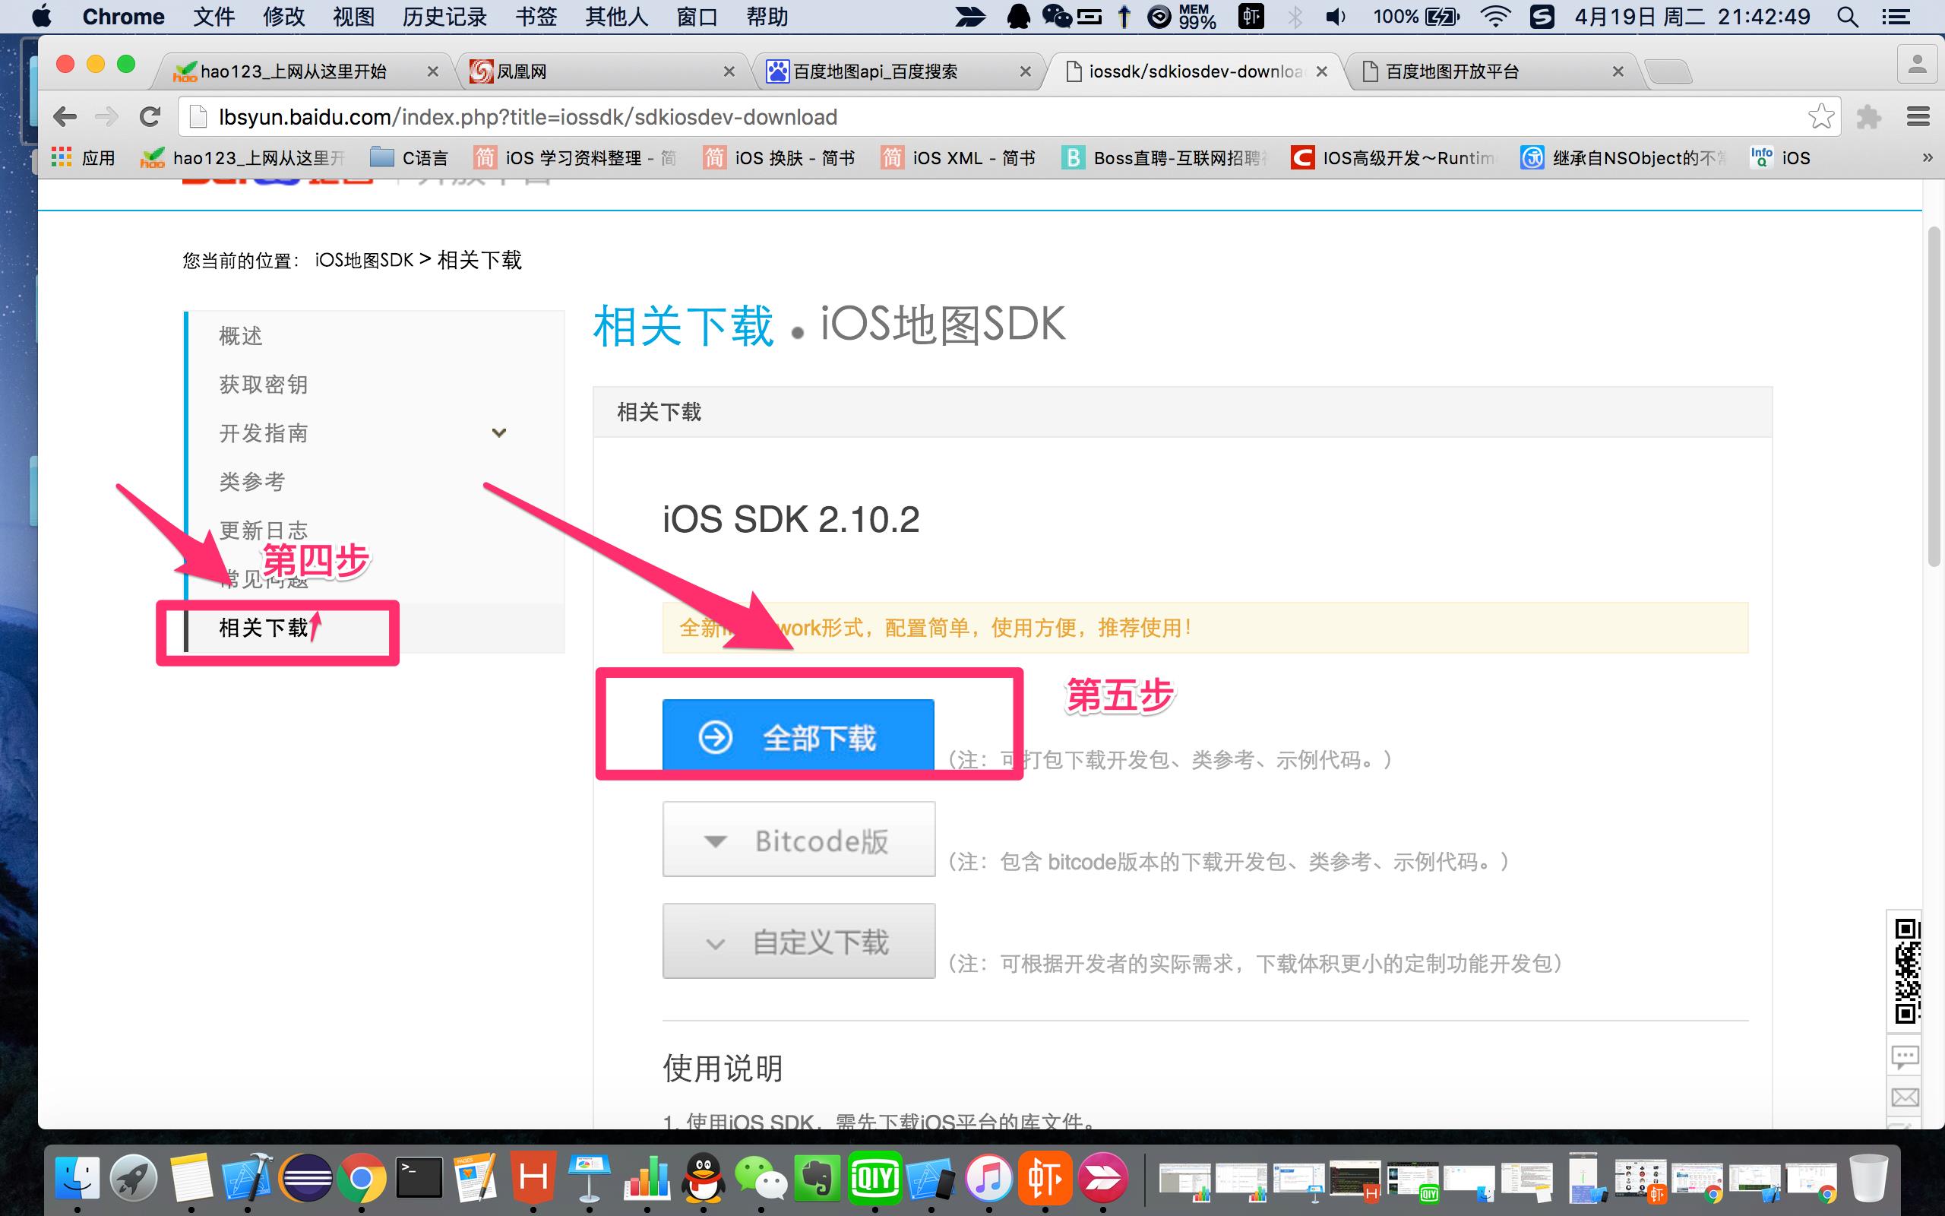Open Spotlight search magnifier icon
The image size is (1945, 1216).
1847,17
